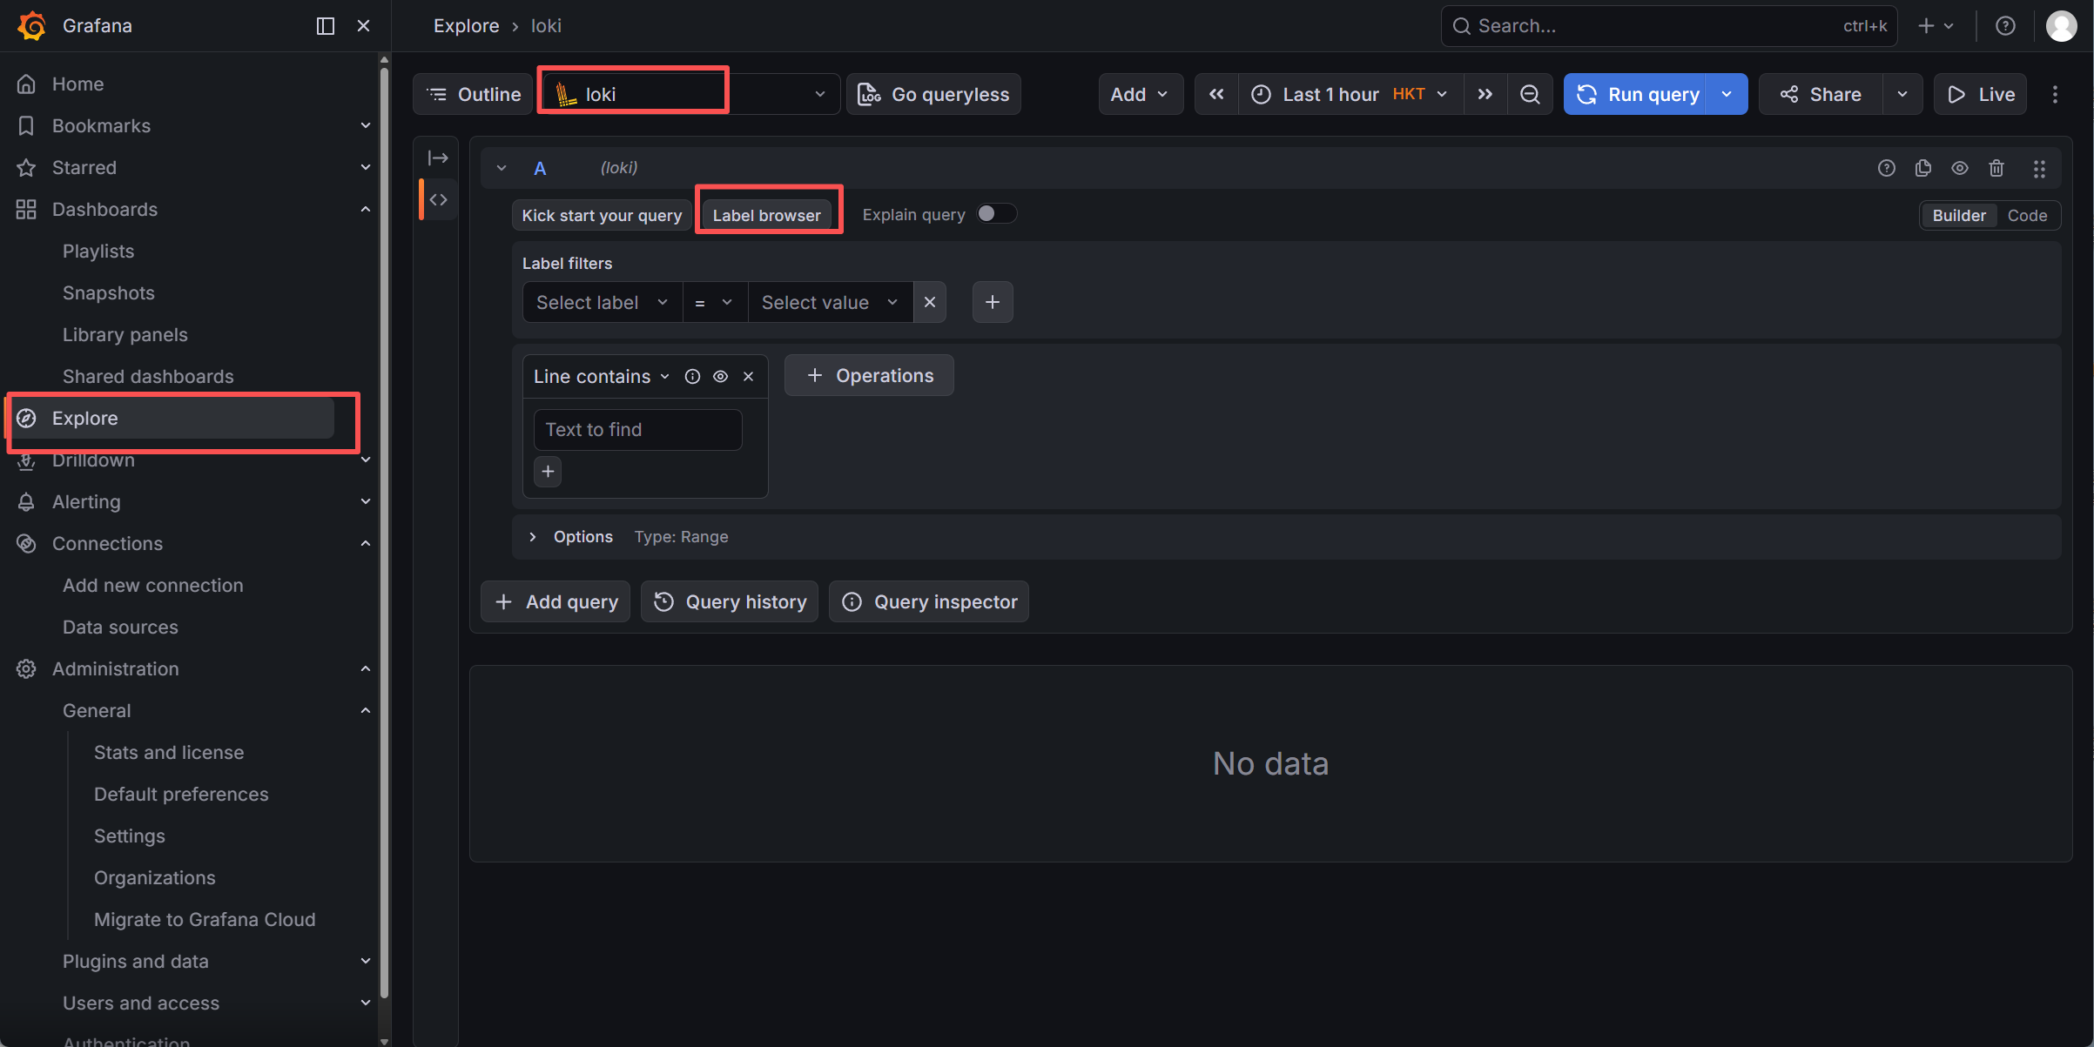
Task: Select the queries code-bracket pane icon
Action: [438, 199]
